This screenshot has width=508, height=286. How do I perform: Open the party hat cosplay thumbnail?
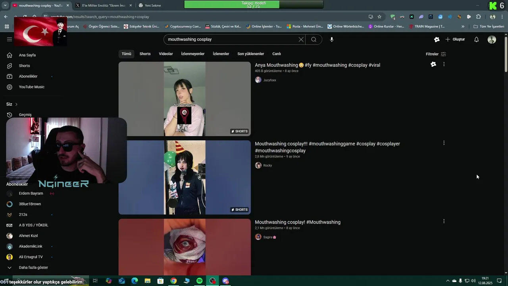click(185, 177)
